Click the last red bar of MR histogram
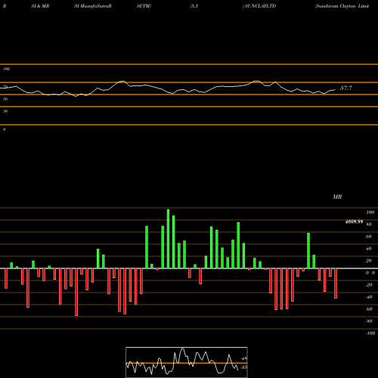Image resolution: width=378 pixels, height=378 pixels. pos(336,283)
